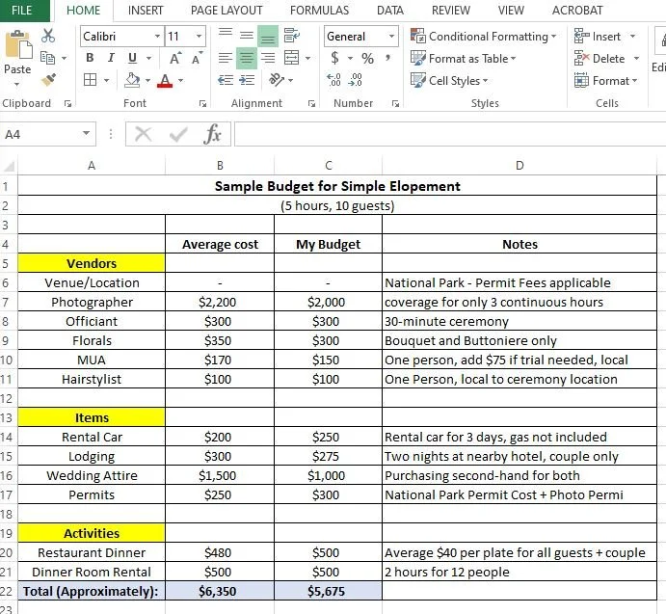The image size is (666, 614).
Task: Toggle Underline formatting
Action: tap(132, 58)
